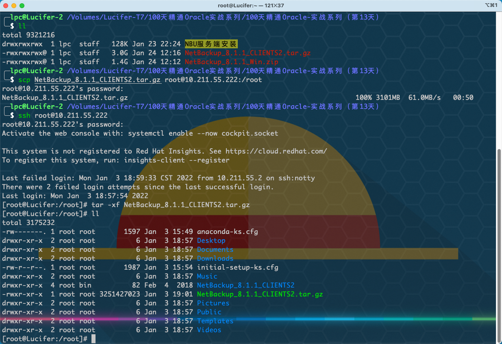The image size is (502, 344).
Task: Click the "Last failed login" line
Action: point(159,178)
